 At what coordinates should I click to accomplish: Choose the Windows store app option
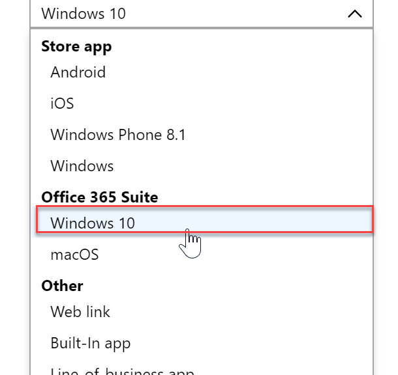coord(202,166)
